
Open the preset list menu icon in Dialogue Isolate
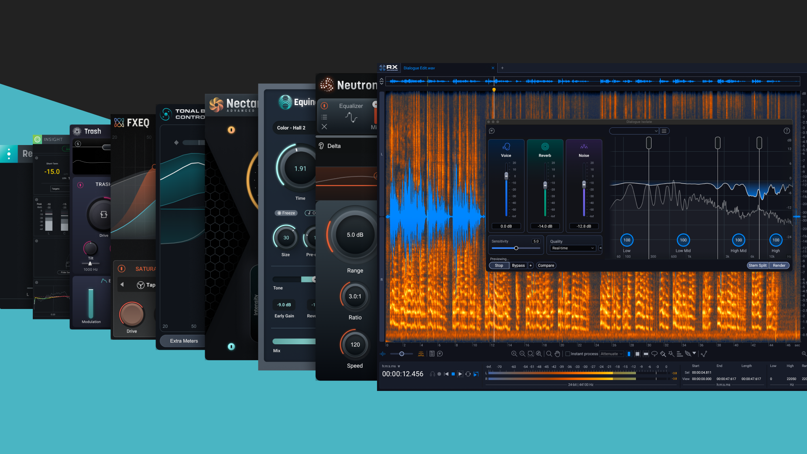[664, 131]
